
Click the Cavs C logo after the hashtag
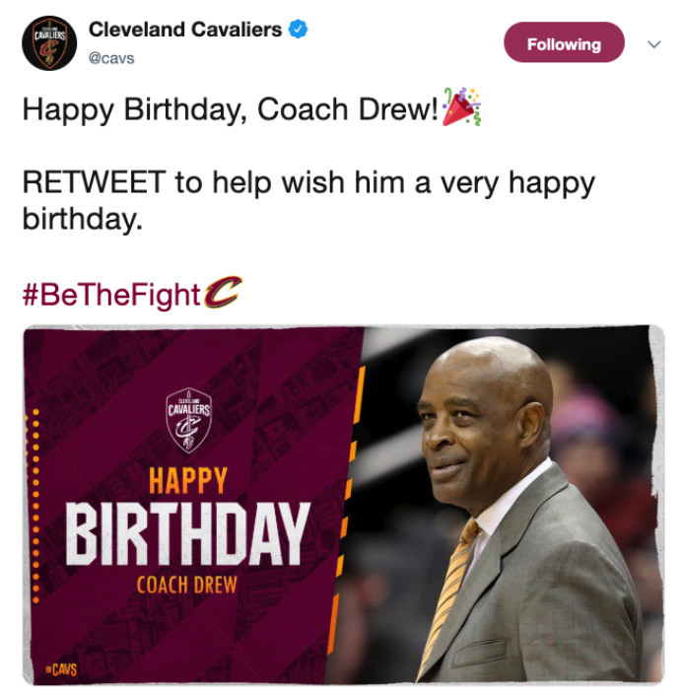(x=223, y=293)
